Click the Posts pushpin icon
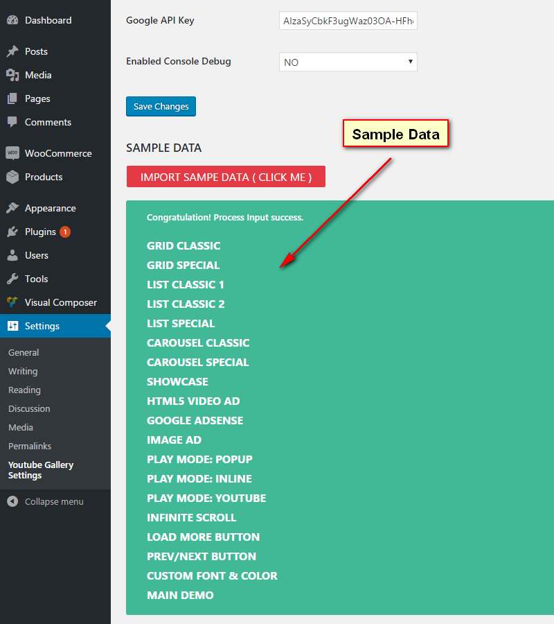554x624 pixels. pos(12,51)
